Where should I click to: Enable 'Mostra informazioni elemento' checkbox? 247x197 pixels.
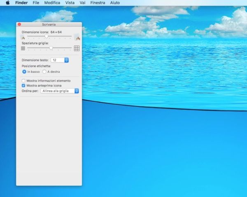[24, 80]
